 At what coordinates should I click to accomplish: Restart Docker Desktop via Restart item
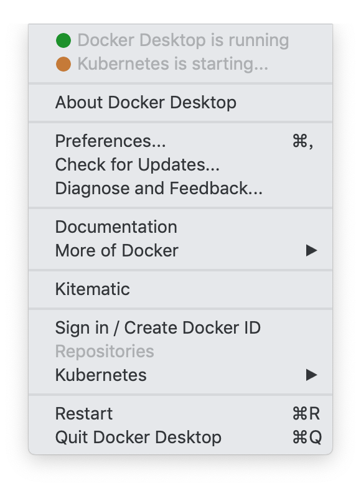180,413
